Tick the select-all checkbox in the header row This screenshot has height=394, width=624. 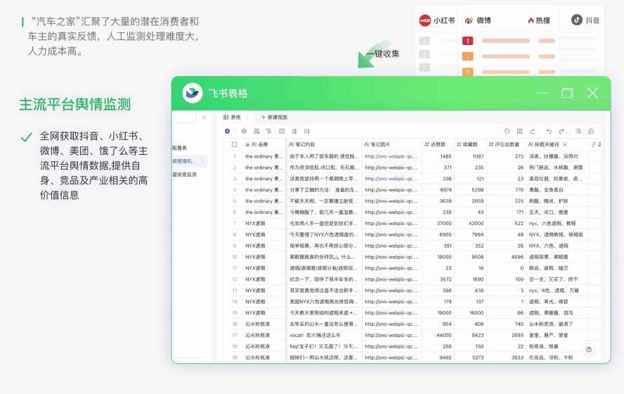tap(235, 145)
